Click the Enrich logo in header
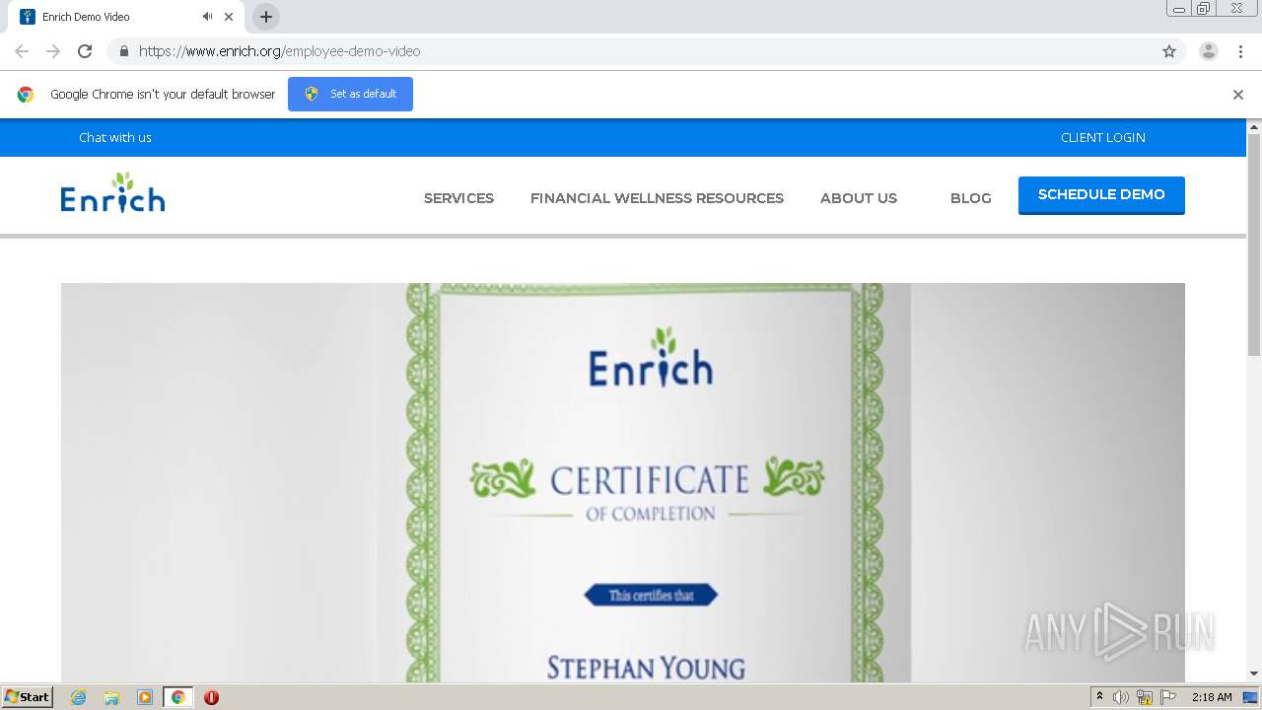Viewport: 1262px width, 710px height. [112, 193]
